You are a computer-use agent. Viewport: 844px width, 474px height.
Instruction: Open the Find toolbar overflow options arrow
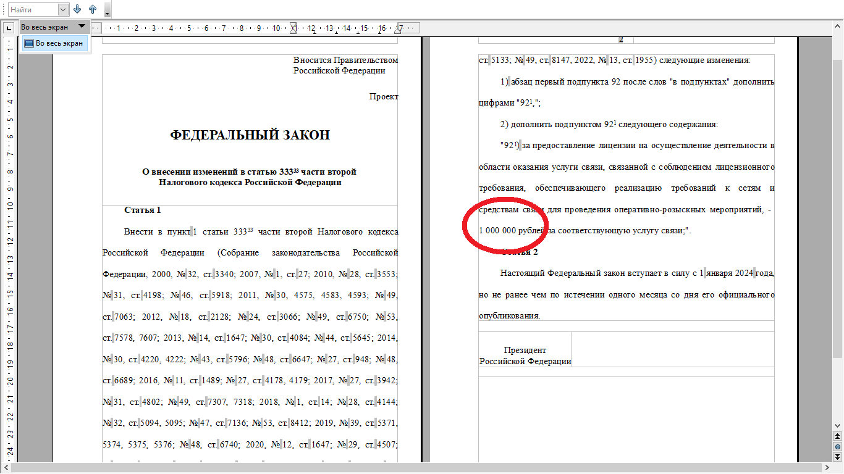pyautogui.click(x=107, y=12)
